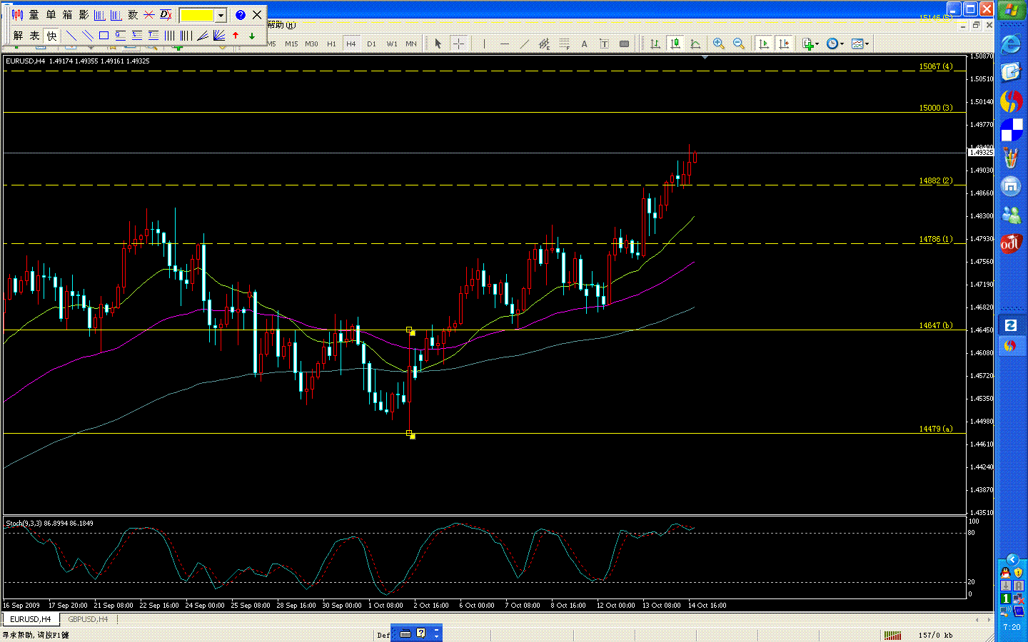Viewport: 1028px width, 642px height.
Task: Select the parallel lines channel tool
Action: 87,36
